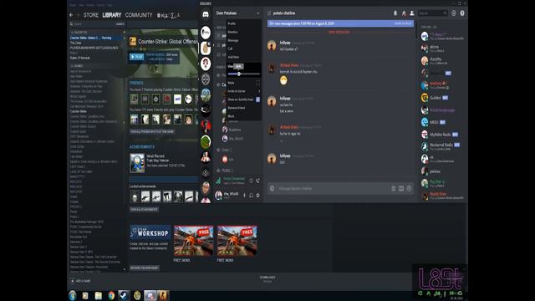Adjust user volume slider in context menu
The height and width of the screenshot is (301, 535).
[x=243, y=74]
